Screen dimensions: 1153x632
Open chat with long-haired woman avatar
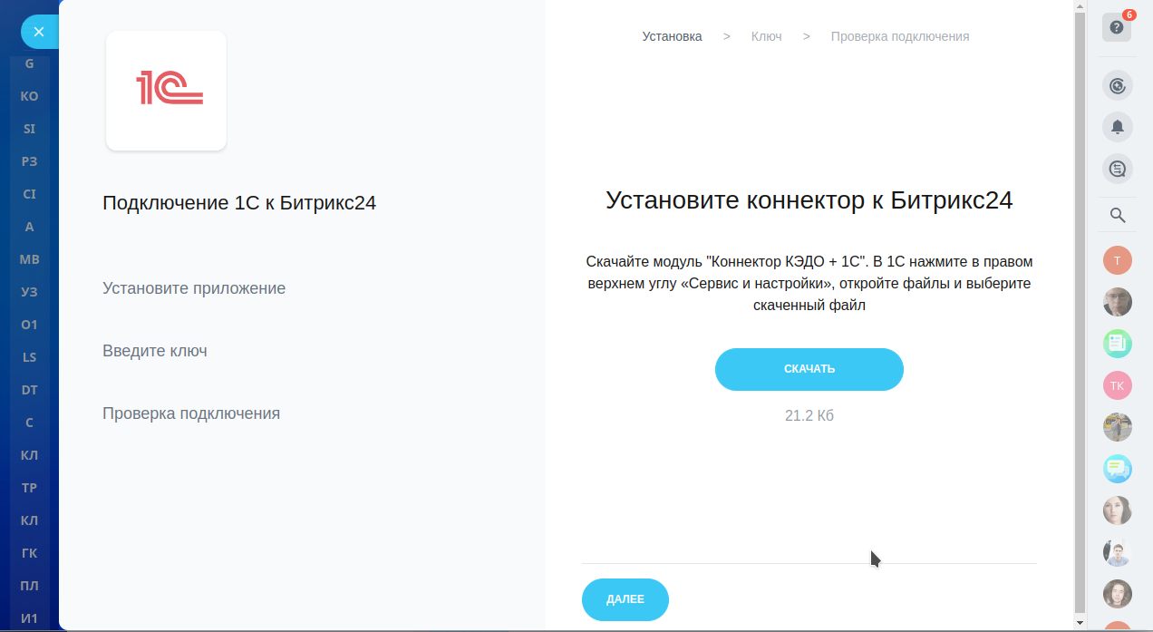pos(1118,510)
